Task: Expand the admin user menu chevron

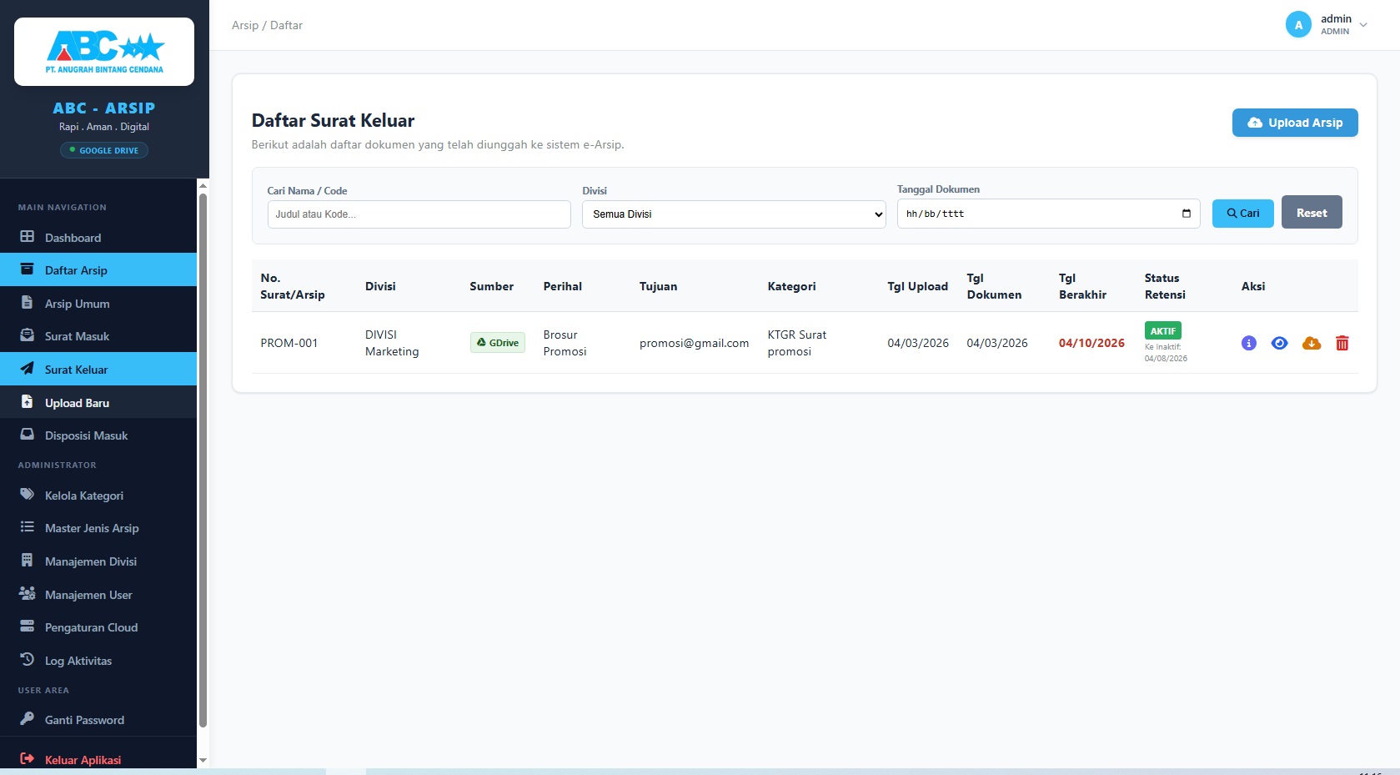Action: 1363,25
